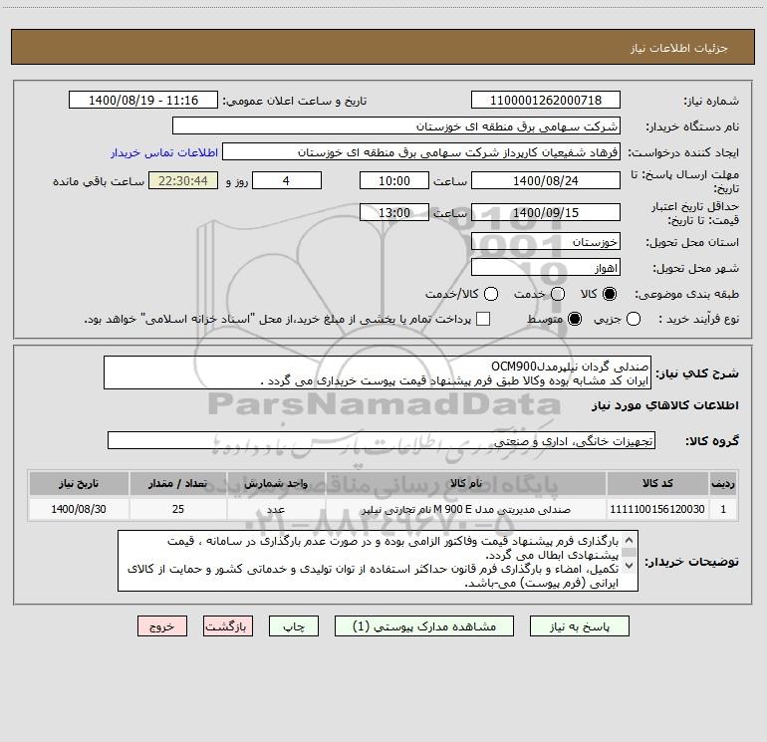Click item code 1111100156120030 cell
Image resolution: width=767 pixels, height=742 pixels.
(x=657, y=509)
